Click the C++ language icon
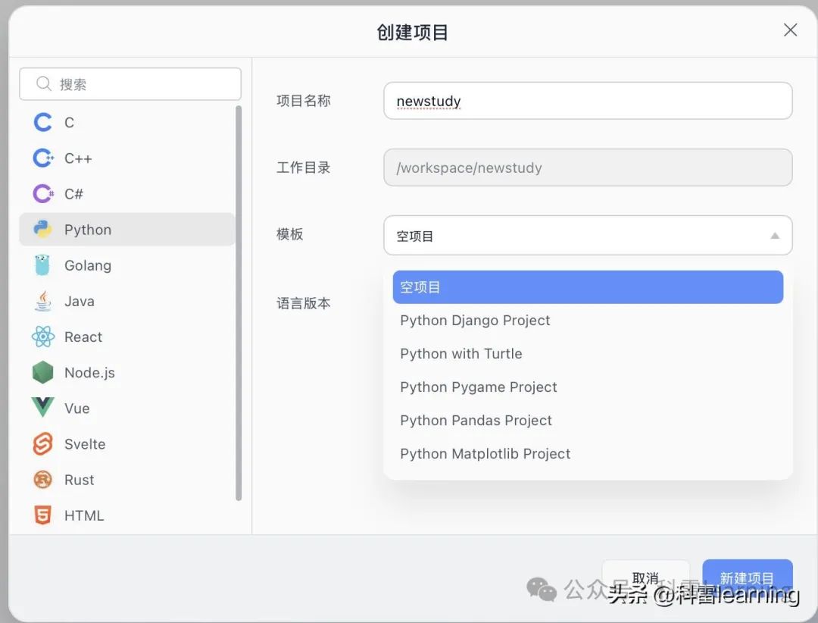The image size is (818, 623). click(x=43, y=158)
